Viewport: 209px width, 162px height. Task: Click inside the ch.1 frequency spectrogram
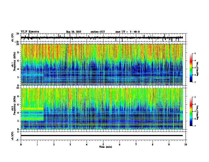102,65
